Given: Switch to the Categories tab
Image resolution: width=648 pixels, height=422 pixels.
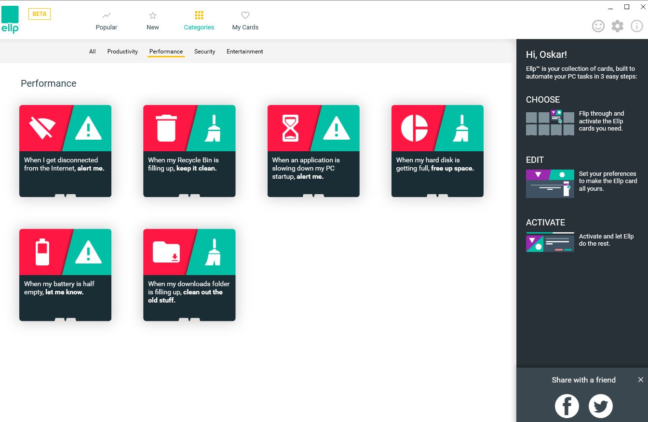Looking at the screenshot, I should pyautogui.click(x=199, y=21).
